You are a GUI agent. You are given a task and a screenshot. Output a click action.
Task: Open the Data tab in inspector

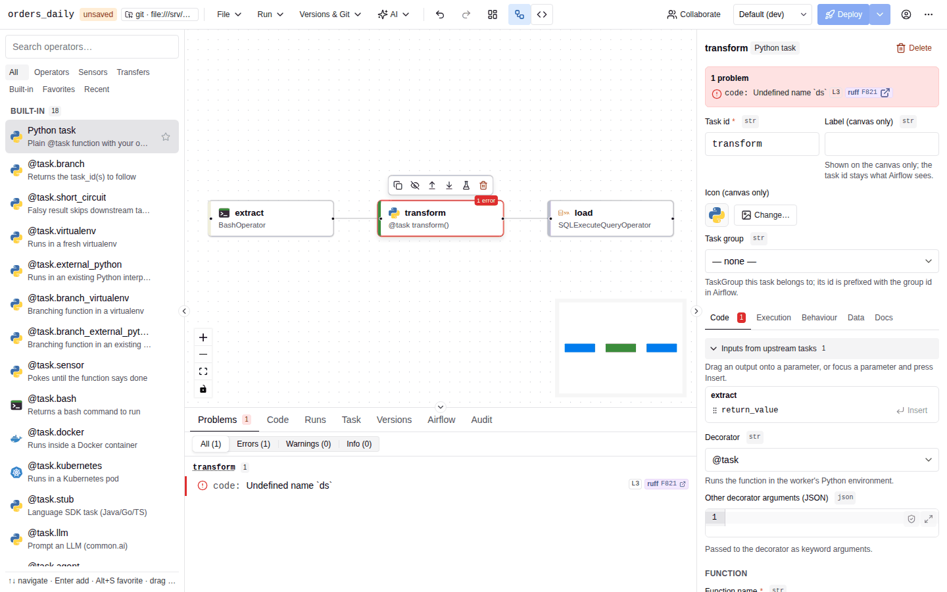point(856,318)
